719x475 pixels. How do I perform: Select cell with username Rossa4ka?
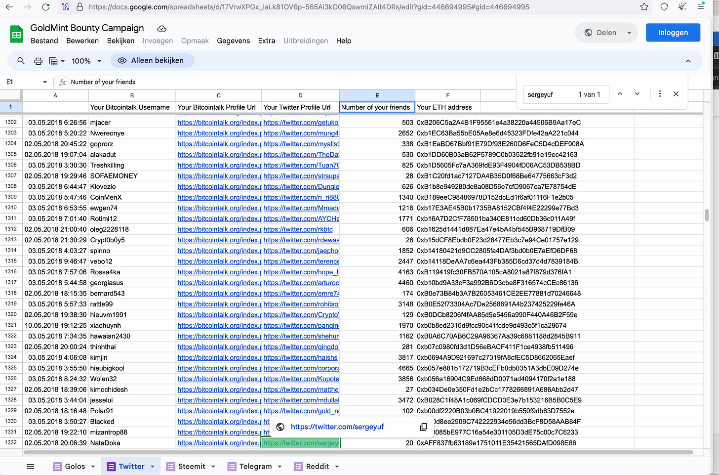(132, 272)
